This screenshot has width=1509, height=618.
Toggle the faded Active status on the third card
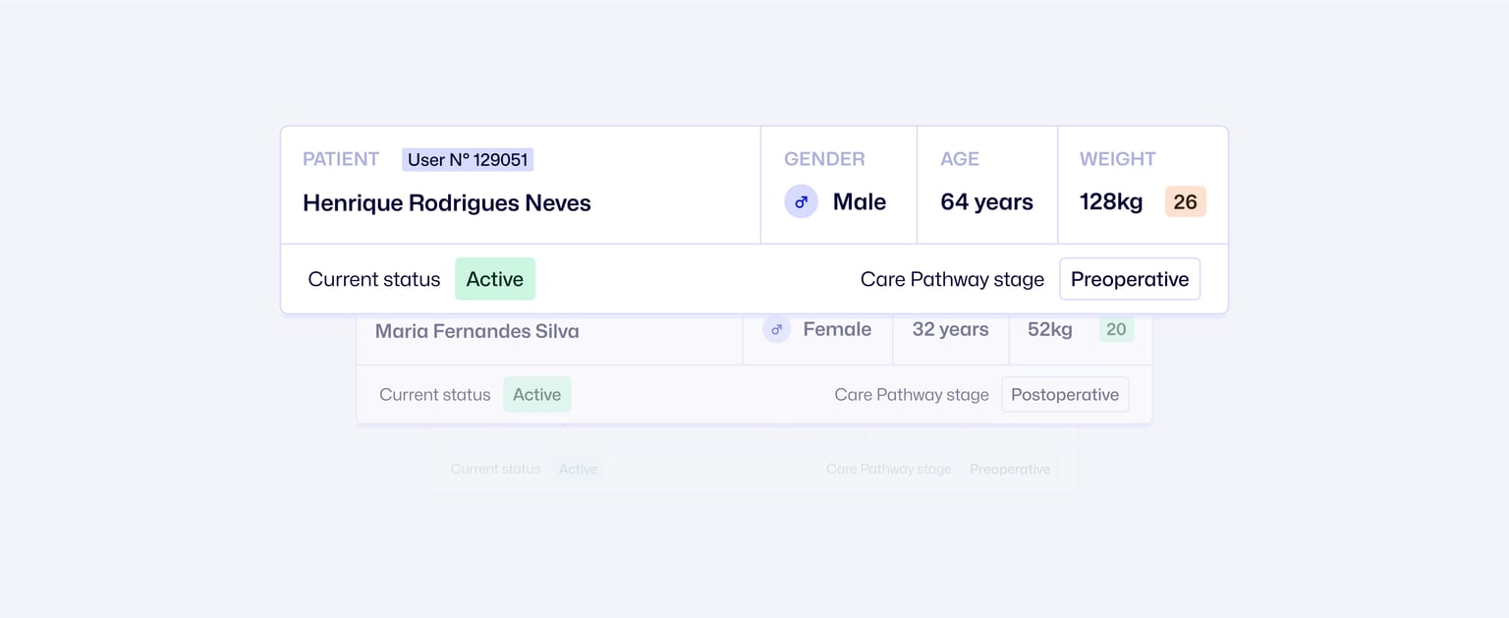point(579,469)
